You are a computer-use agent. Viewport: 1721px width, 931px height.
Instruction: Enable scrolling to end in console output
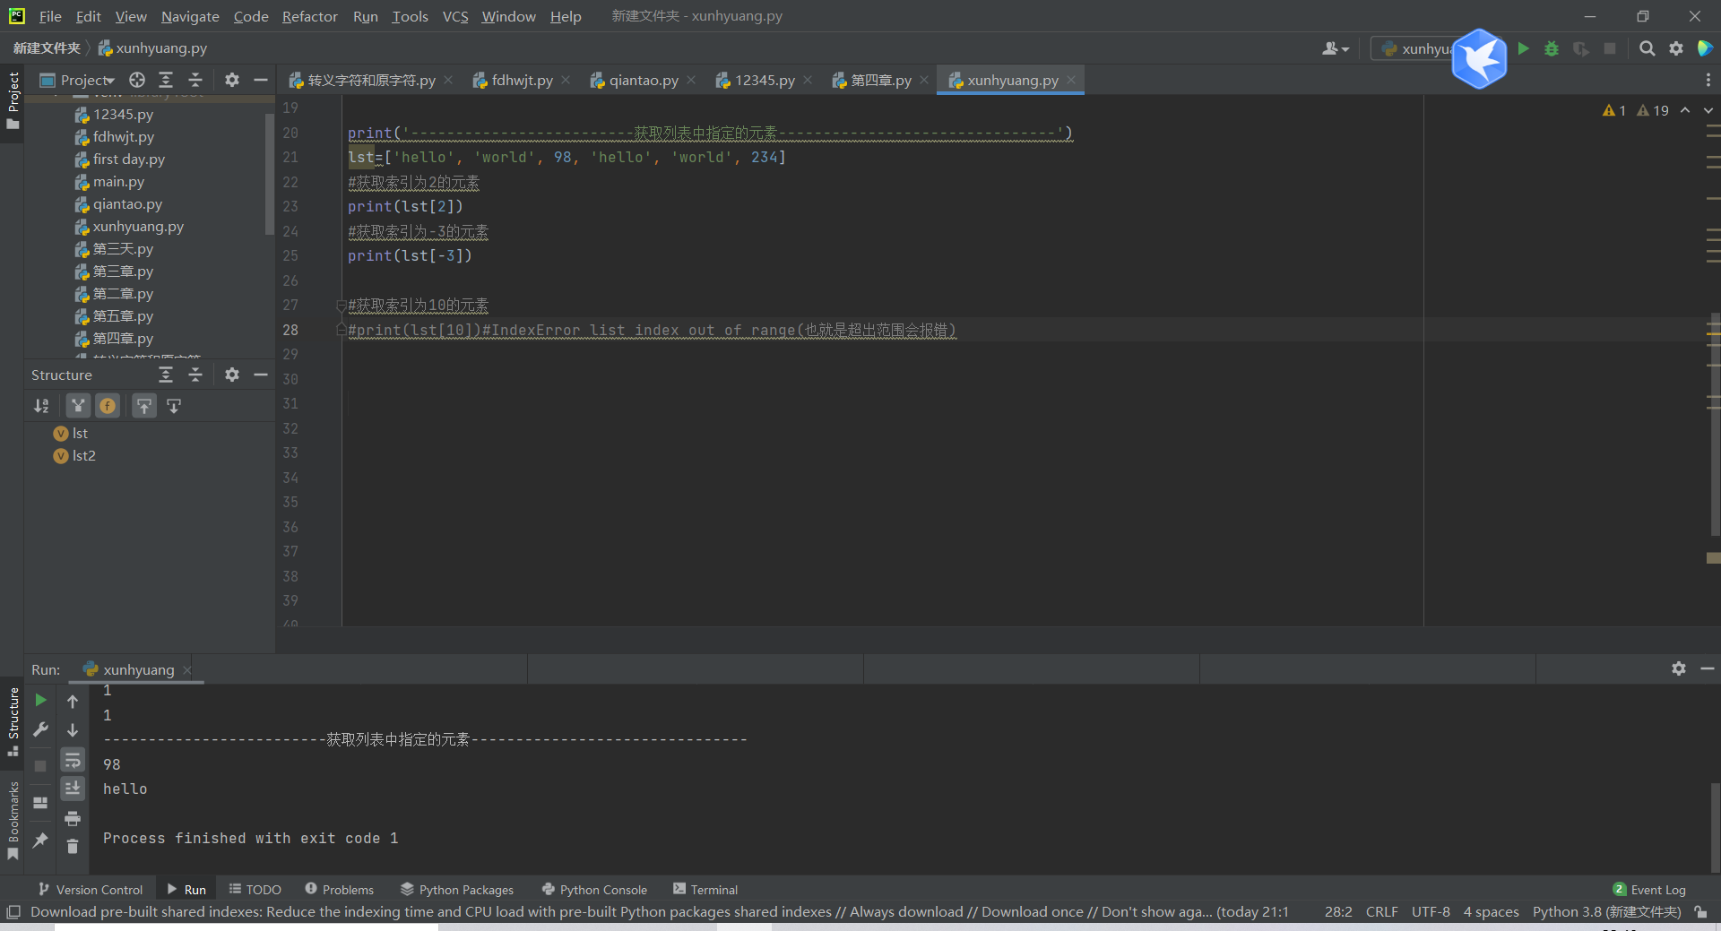tap(73, 789)
